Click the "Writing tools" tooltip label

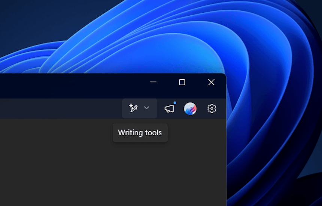(x=140, y=133)
